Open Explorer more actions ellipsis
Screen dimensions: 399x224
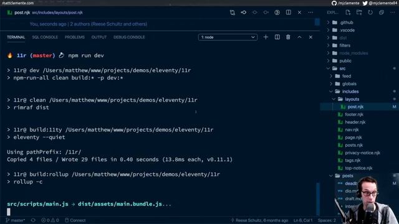(x=393, y=12)
